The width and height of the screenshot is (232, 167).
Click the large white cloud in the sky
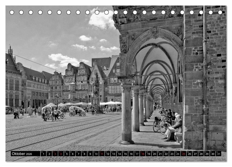[x=101, y=19]
